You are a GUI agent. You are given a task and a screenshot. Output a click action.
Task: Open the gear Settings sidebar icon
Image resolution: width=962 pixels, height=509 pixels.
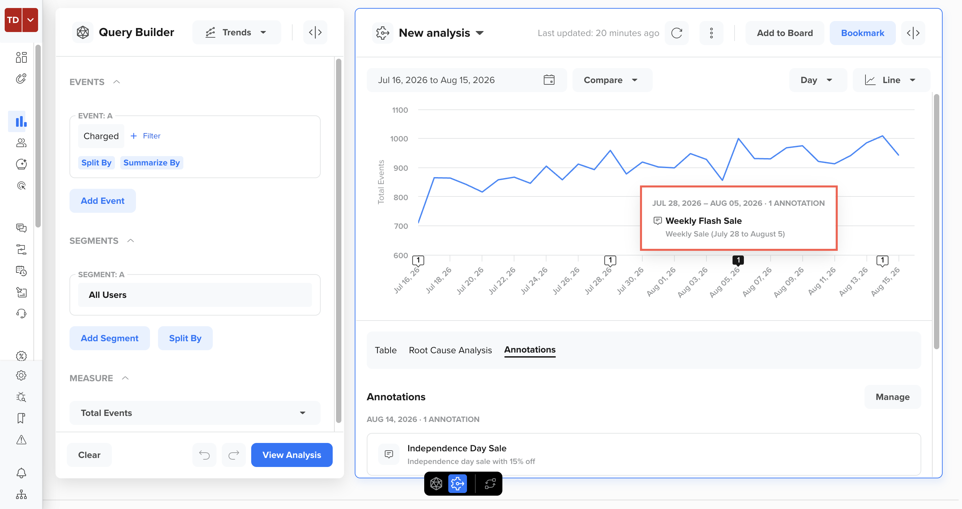[x=21, y=375]
